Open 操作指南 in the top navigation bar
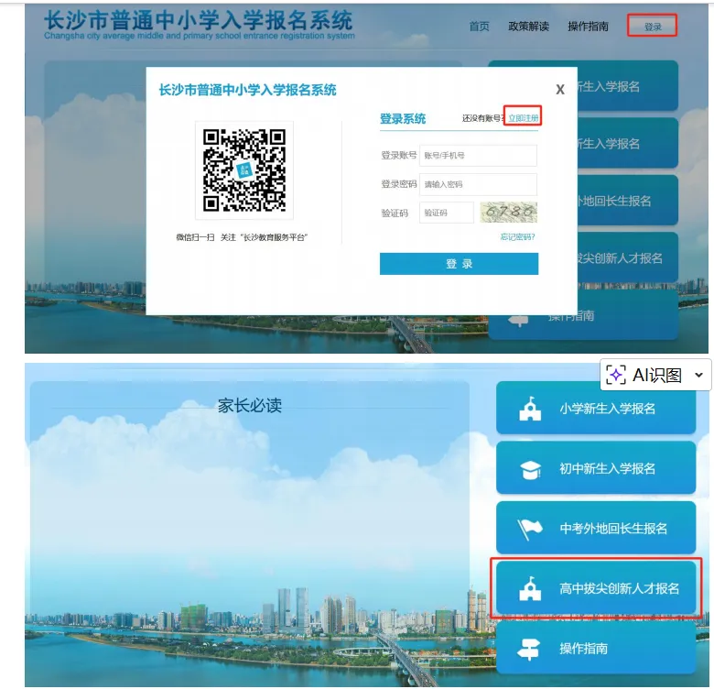The height and width of the screenshot is (689, 714). click(588, 27)
